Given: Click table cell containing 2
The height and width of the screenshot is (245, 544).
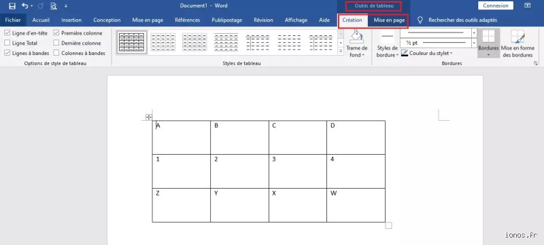Looking at the screenshot, I should point(239,171).
